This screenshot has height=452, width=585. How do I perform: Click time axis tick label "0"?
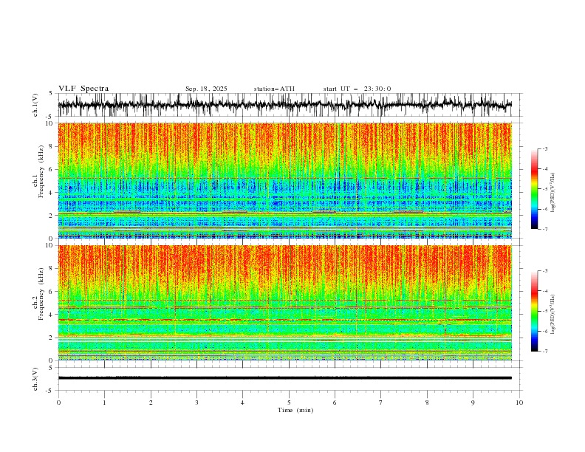click(58, 403)
